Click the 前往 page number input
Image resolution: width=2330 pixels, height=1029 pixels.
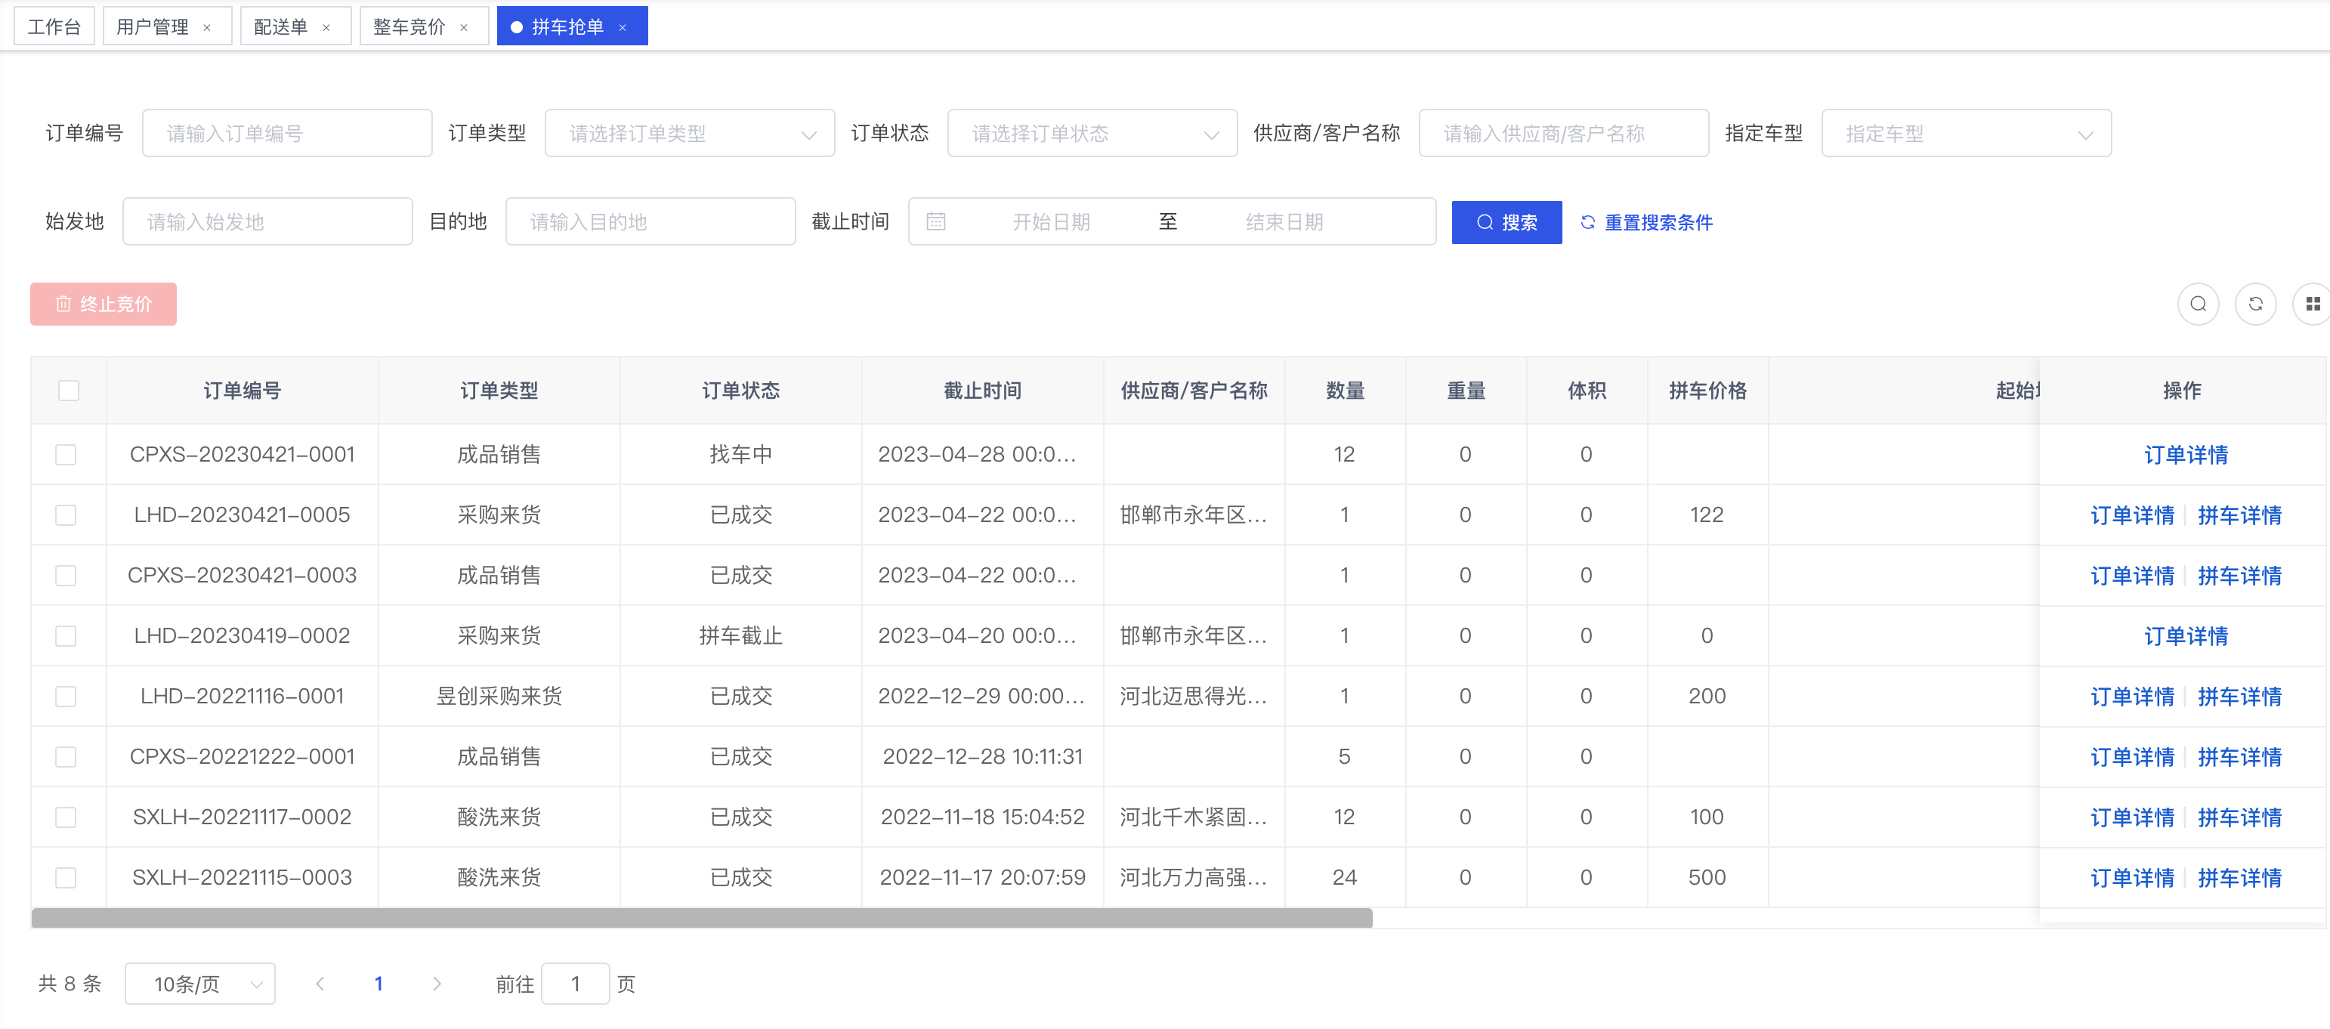(575, 984)
